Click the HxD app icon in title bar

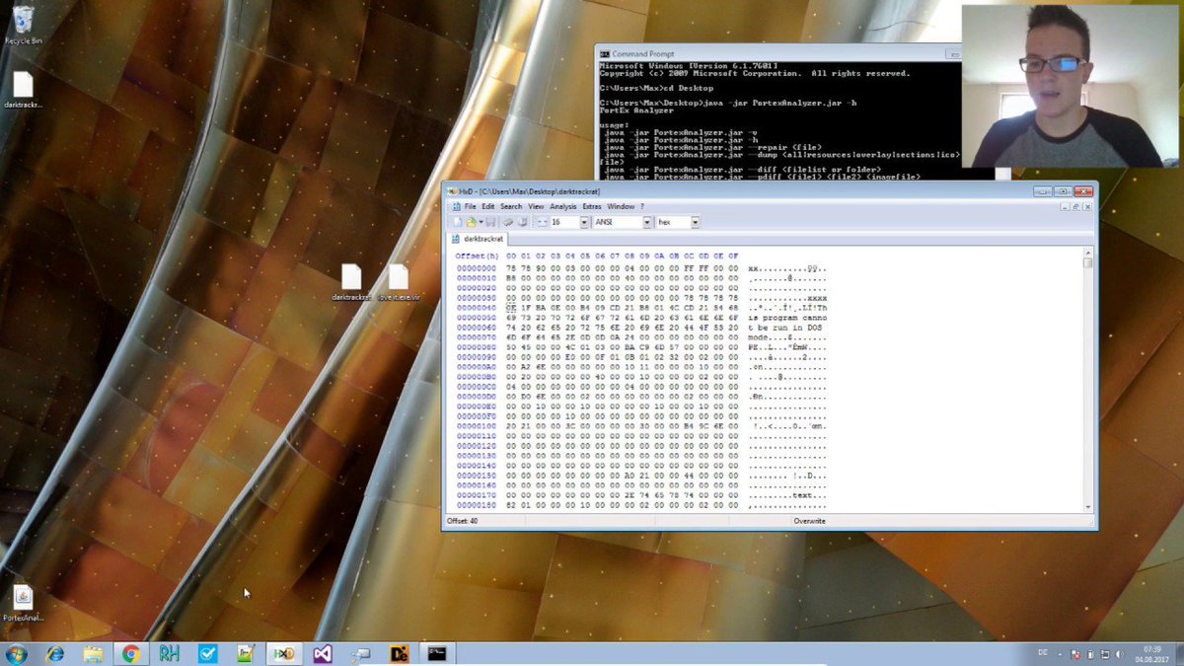click(452, 191)
